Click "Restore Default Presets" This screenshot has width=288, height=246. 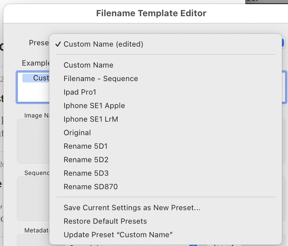[105, 221]
